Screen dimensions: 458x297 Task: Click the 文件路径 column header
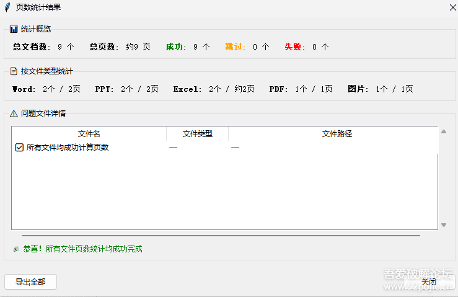click(337, 134)
